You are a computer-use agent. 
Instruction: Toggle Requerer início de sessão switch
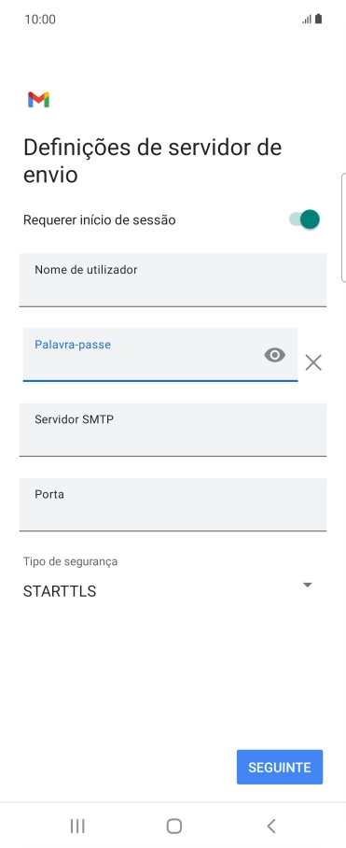tap(305, 219)
